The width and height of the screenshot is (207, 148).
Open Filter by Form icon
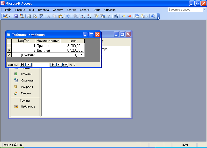point(102,16)
